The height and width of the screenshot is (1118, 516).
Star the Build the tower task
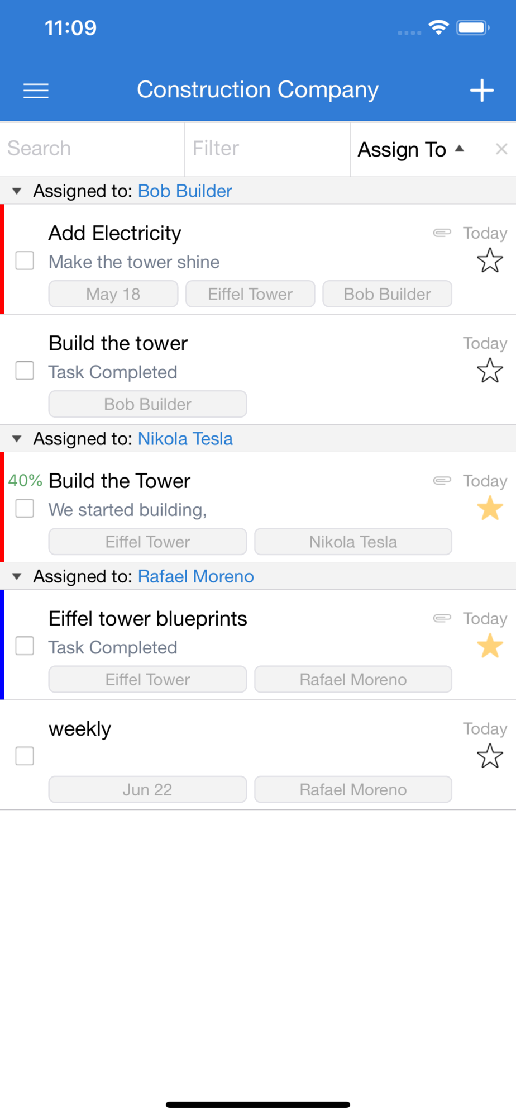coord(490,371)
